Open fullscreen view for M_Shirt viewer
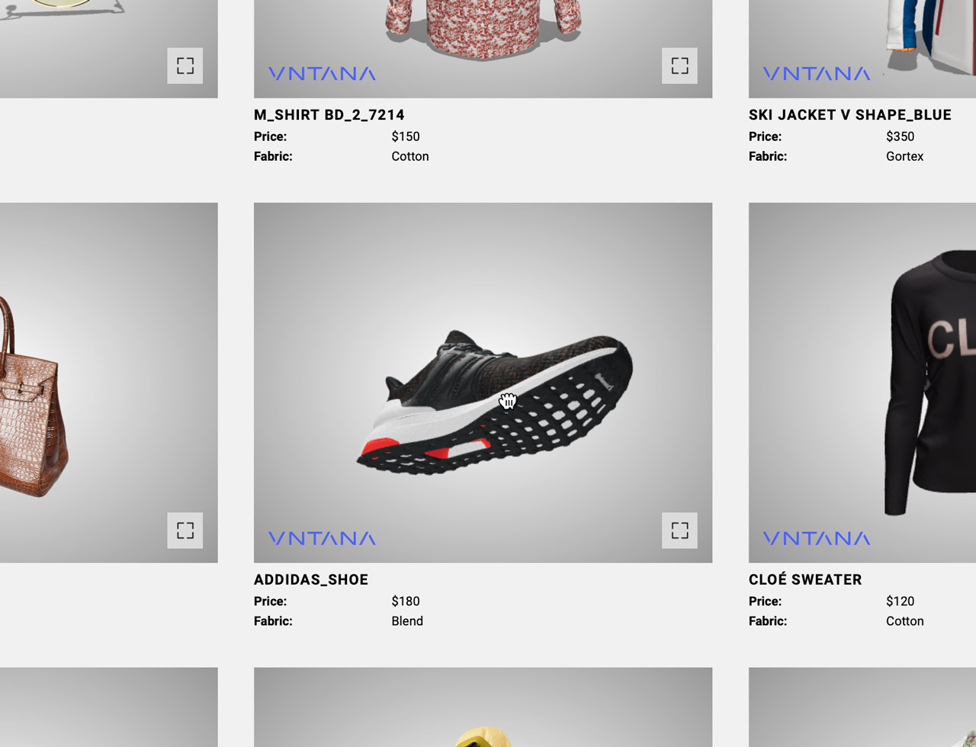The image size is (976, 747). point(679,66)
